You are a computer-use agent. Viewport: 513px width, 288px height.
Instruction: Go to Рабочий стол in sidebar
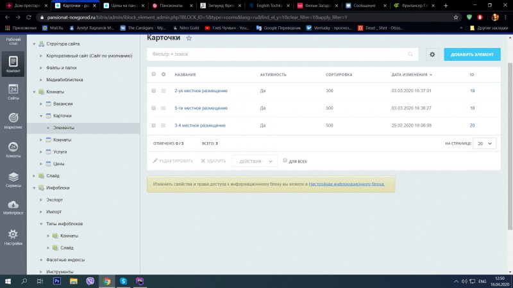(x=13, y=41)
